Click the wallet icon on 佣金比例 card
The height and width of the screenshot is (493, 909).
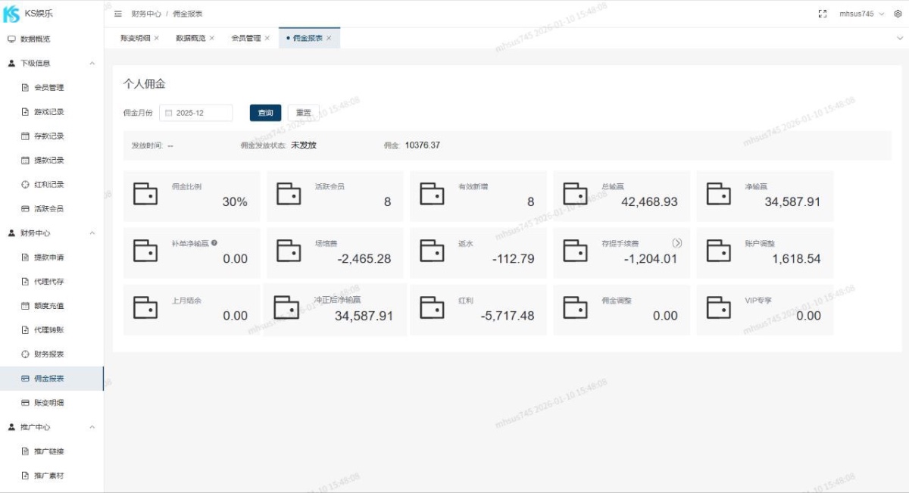click(145, 194)
